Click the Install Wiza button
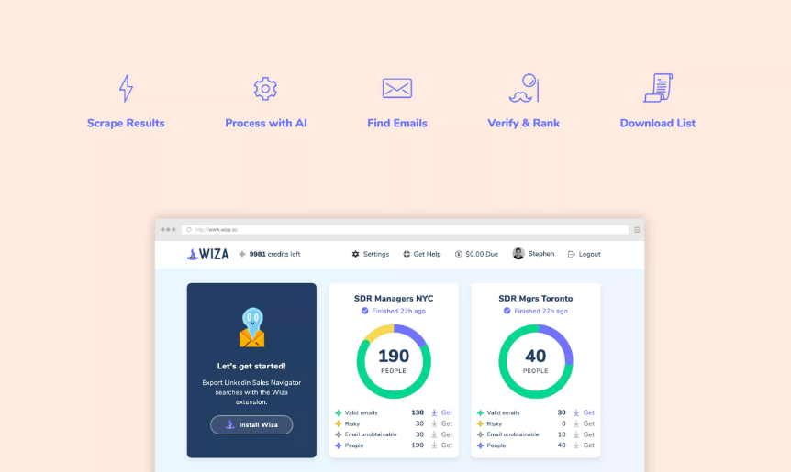The image size is (791, 472). point(251,424)
